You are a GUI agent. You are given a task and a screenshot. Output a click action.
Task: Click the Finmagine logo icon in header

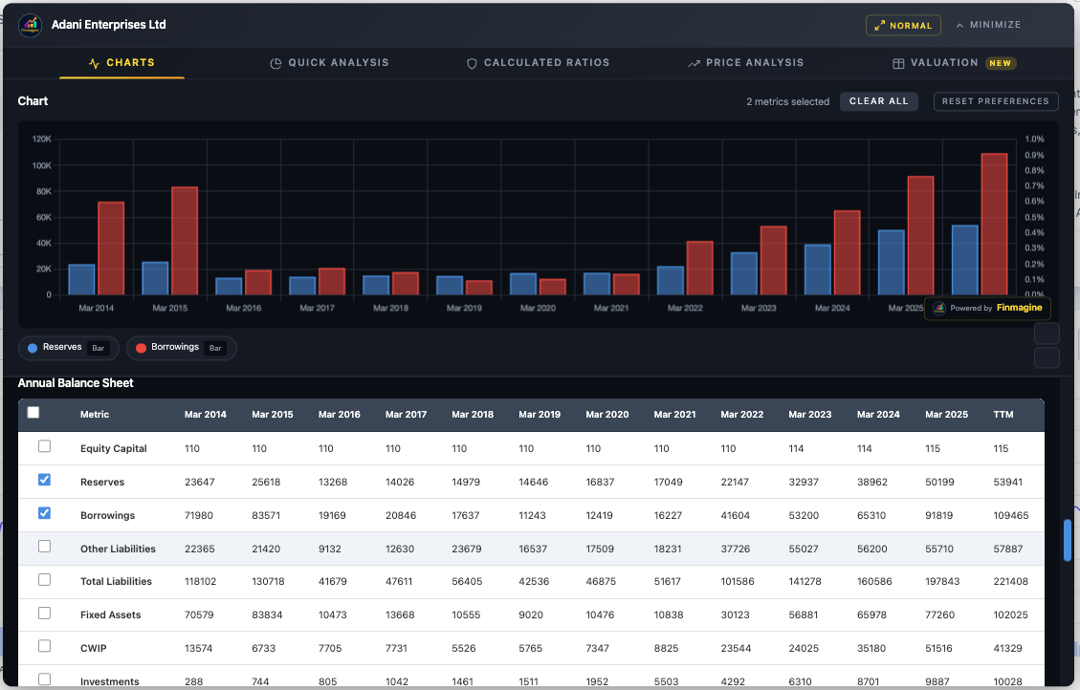[x=30, y=25]
